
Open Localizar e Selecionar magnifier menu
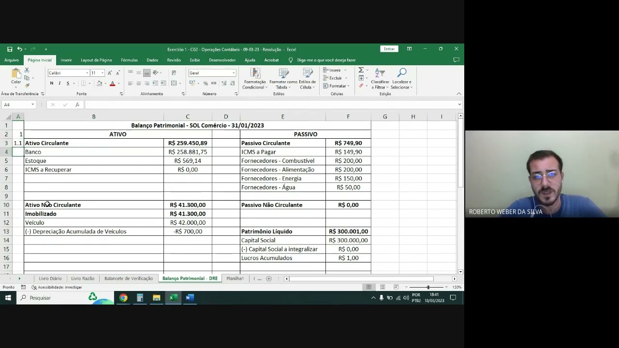click(401, 79)
